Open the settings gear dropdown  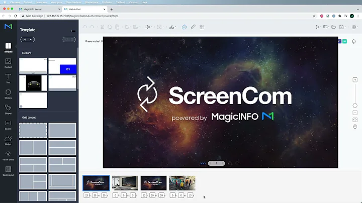point(355,27)
